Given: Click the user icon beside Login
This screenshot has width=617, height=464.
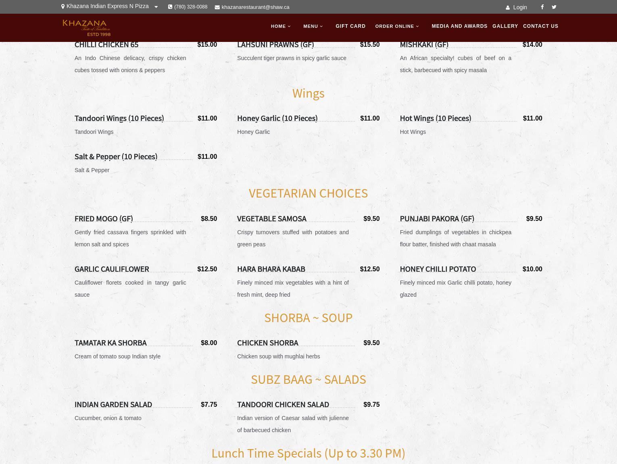Looking at the screenshot, I should pos(507,7).
